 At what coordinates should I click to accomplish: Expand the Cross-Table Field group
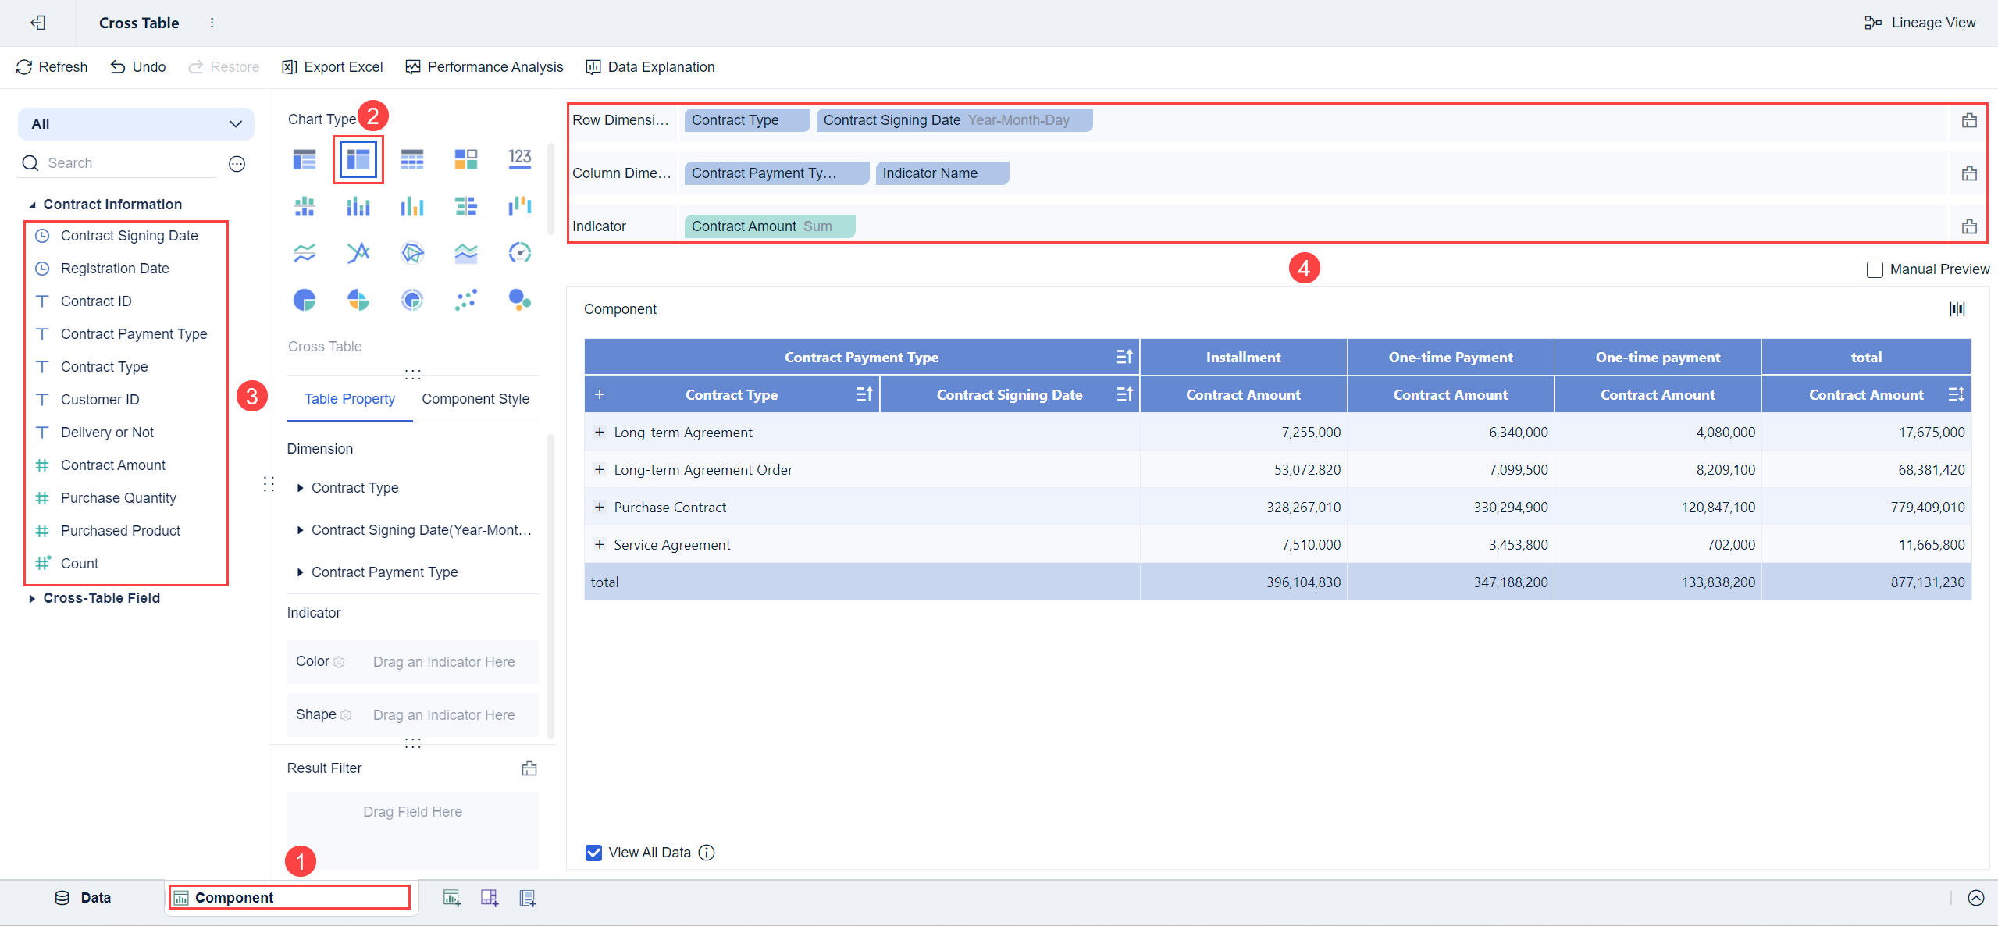pos(32,598)
